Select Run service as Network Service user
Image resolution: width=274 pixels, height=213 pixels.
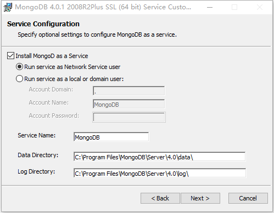coord(19,67)
